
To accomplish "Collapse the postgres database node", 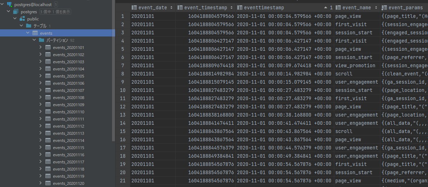I will click(x=9, y=12).
